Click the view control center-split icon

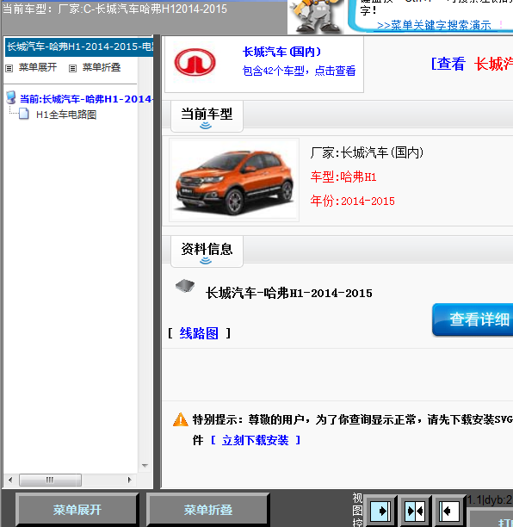(x=415, y=511)
